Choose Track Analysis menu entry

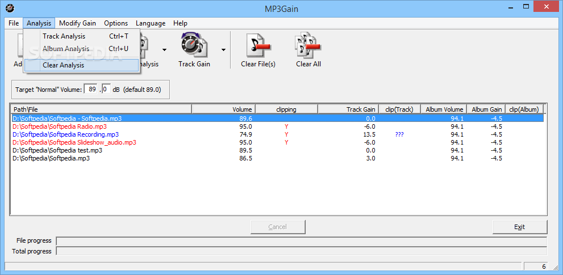click(81, 36)
